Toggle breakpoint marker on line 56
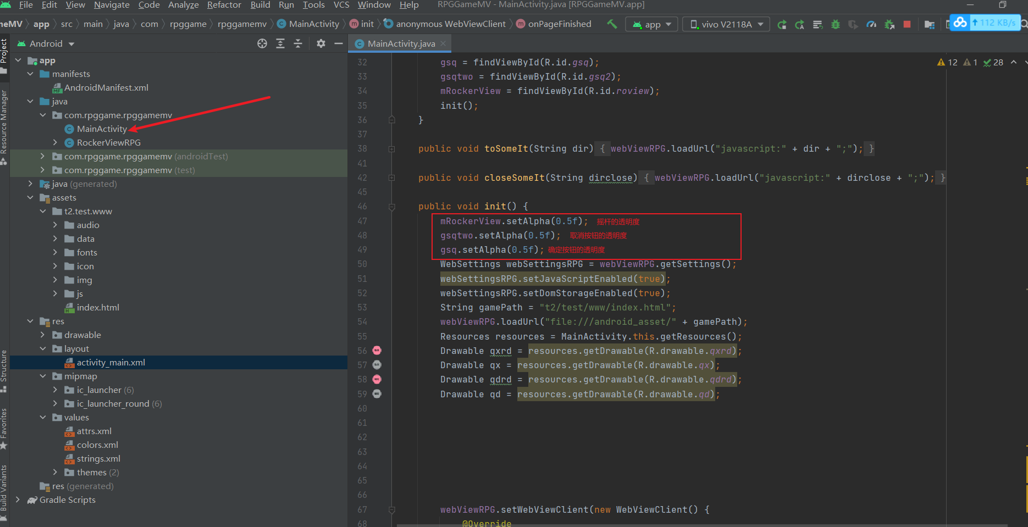The width and height of the screenshot is (1028, 527). tap(377, 351)
